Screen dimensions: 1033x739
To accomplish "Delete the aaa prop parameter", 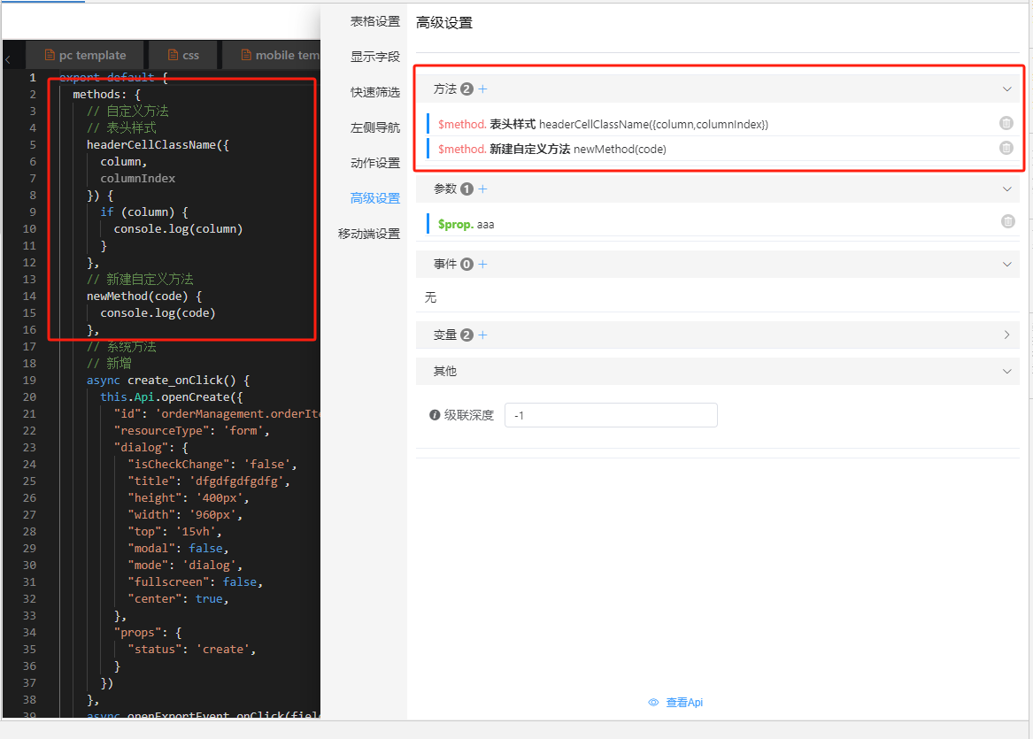I will pos(1007,221).
